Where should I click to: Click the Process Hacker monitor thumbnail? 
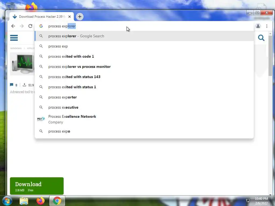point(22,64)
